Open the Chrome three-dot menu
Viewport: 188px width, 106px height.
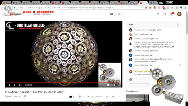pos(185,8)
